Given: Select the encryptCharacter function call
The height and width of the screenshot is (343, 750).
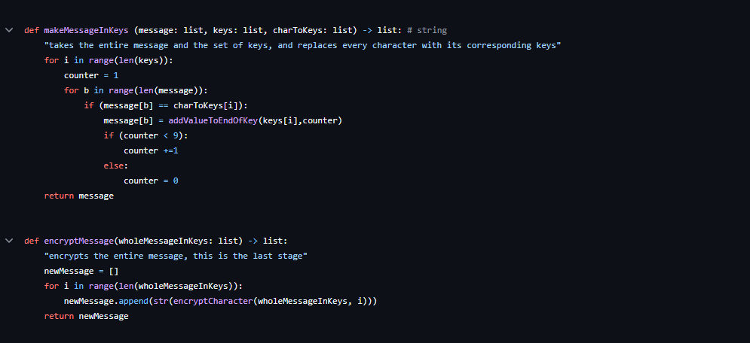Looking at the screenshot, I should pos(213,301).
